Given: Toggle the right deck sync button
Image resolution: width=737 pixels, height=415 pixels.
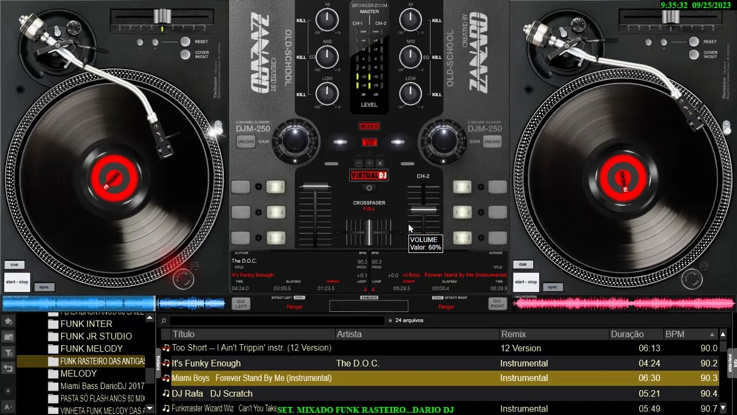Looking at the screenshot, I should click(552, 287).
